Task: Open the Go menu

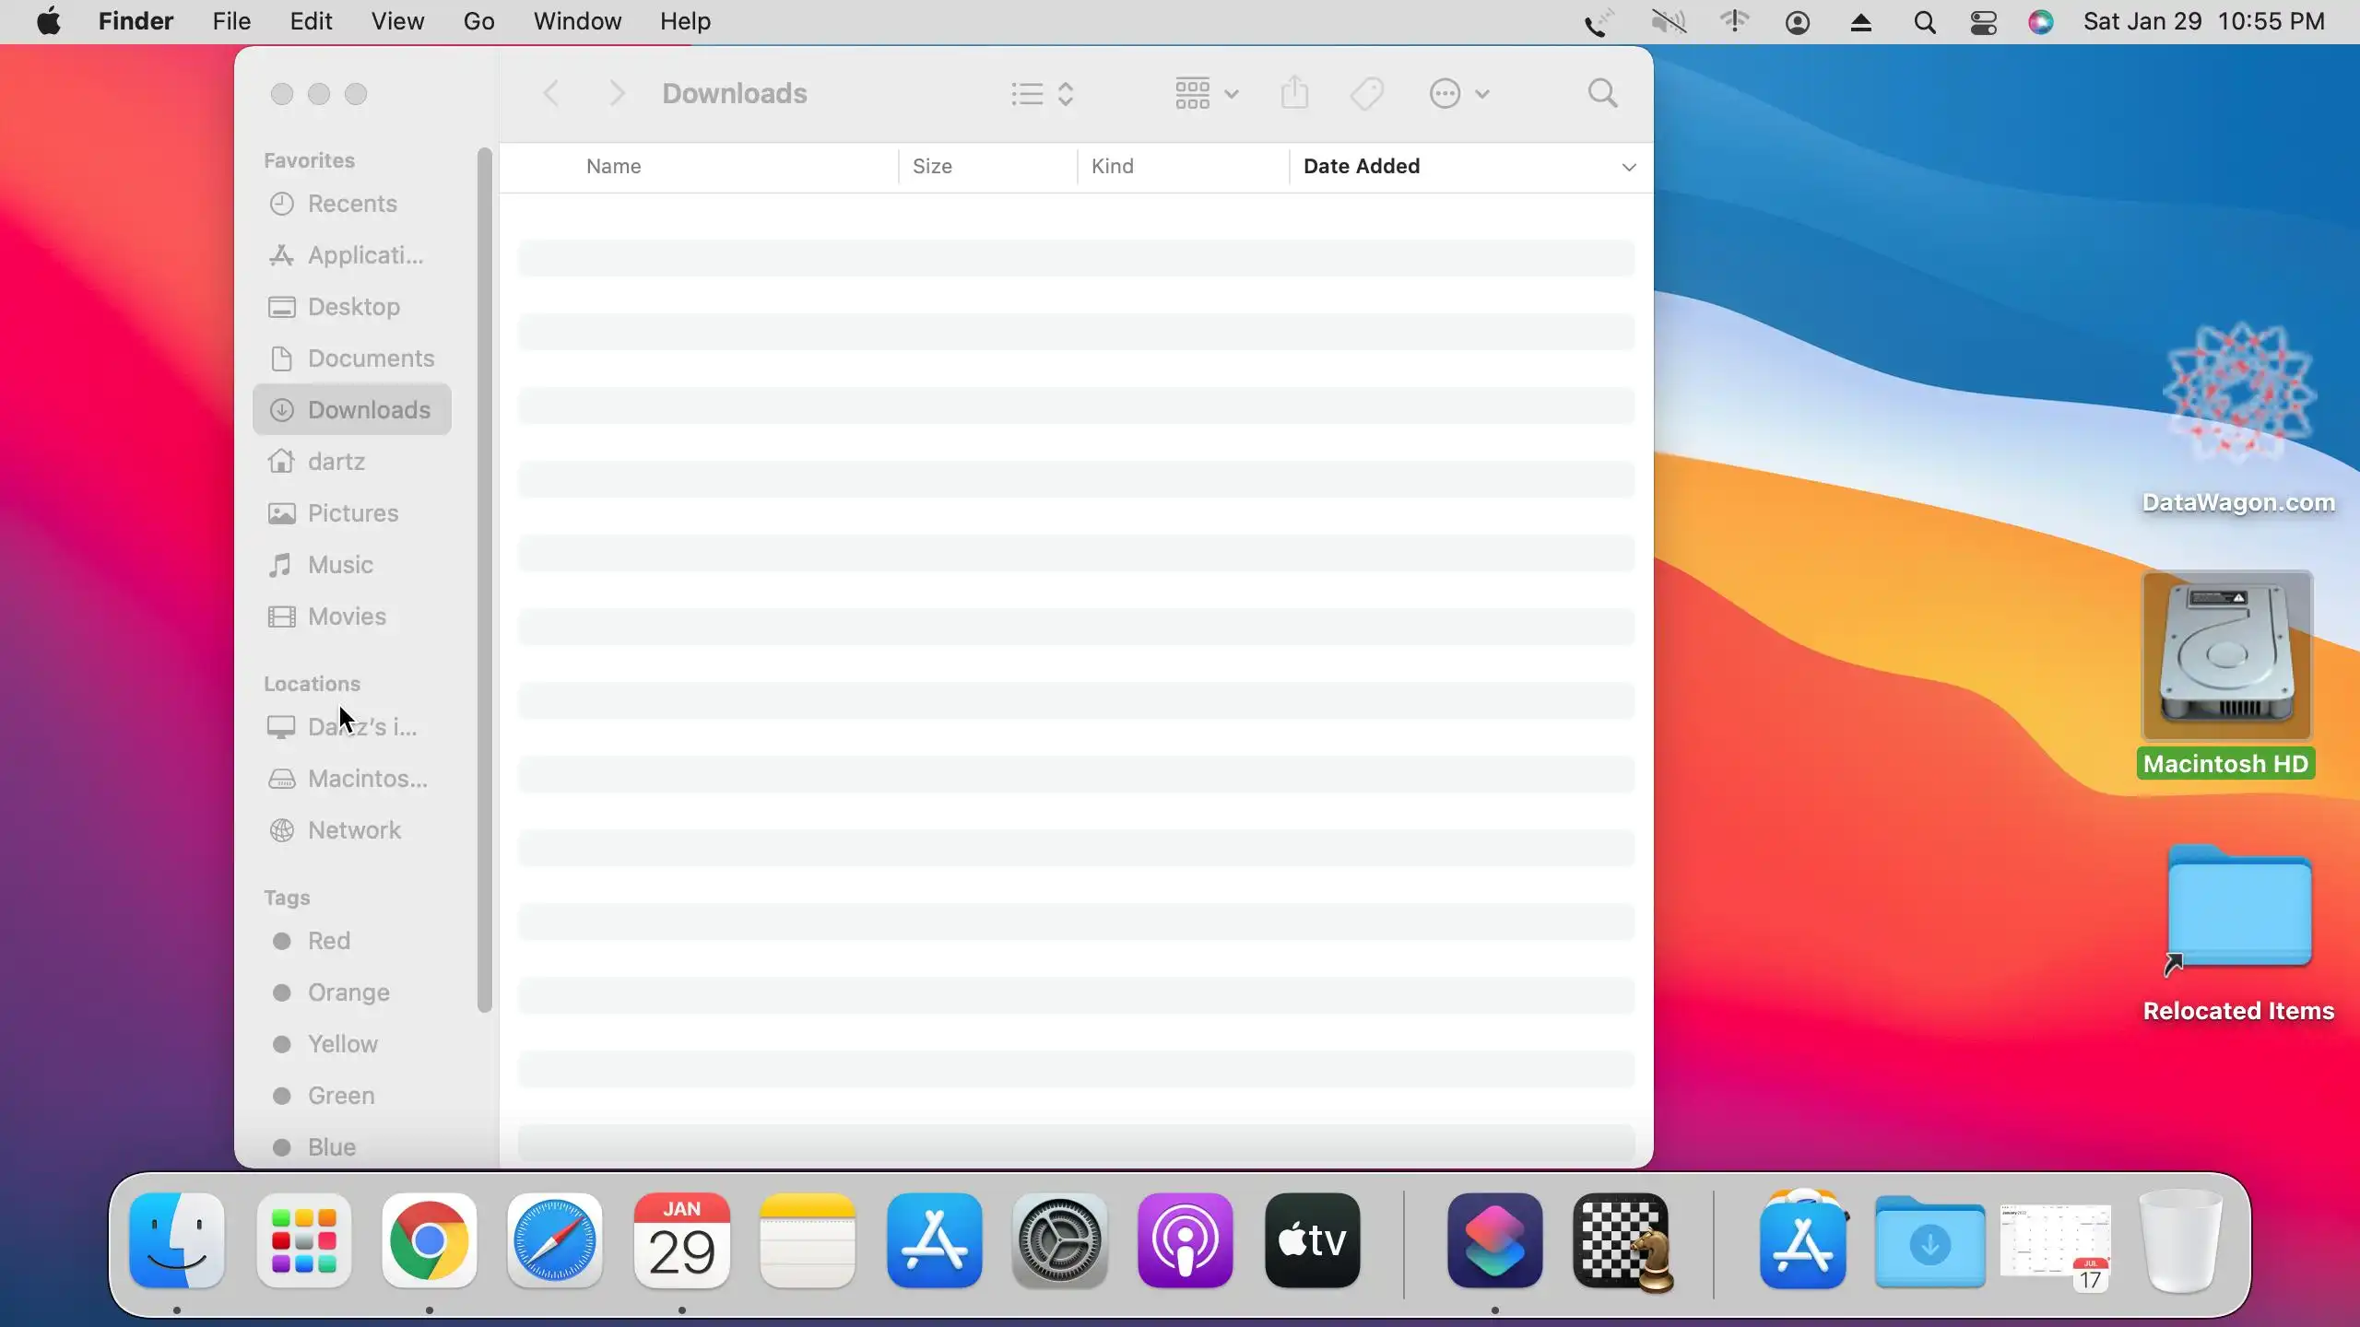Action: (x=478, y=21)
